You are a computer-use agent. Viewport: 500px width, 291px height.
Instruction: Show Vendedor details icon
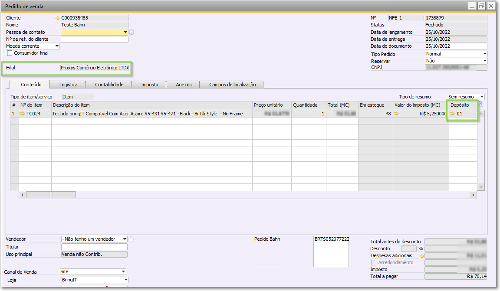coord(131,239)
